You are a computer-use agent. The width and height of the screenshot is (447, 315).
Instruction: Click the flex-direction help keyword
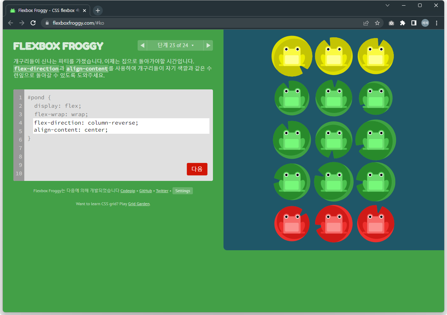[x=36, y=69]
